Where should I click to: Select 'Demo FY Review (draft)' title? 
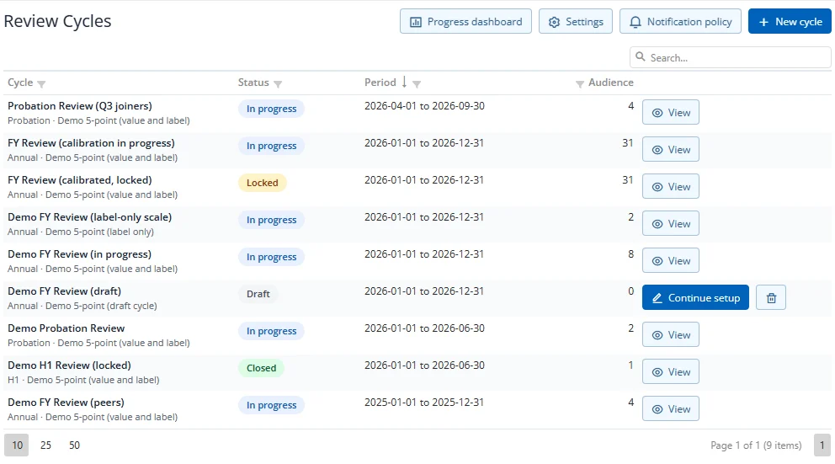point(65,291)
